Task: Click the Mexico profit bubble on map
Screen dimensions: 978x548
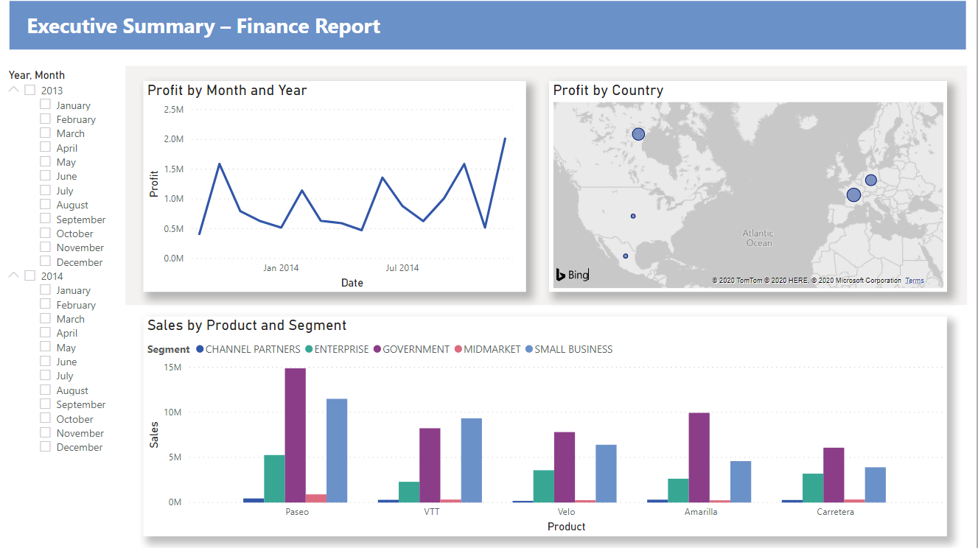Action: (626, 256)
